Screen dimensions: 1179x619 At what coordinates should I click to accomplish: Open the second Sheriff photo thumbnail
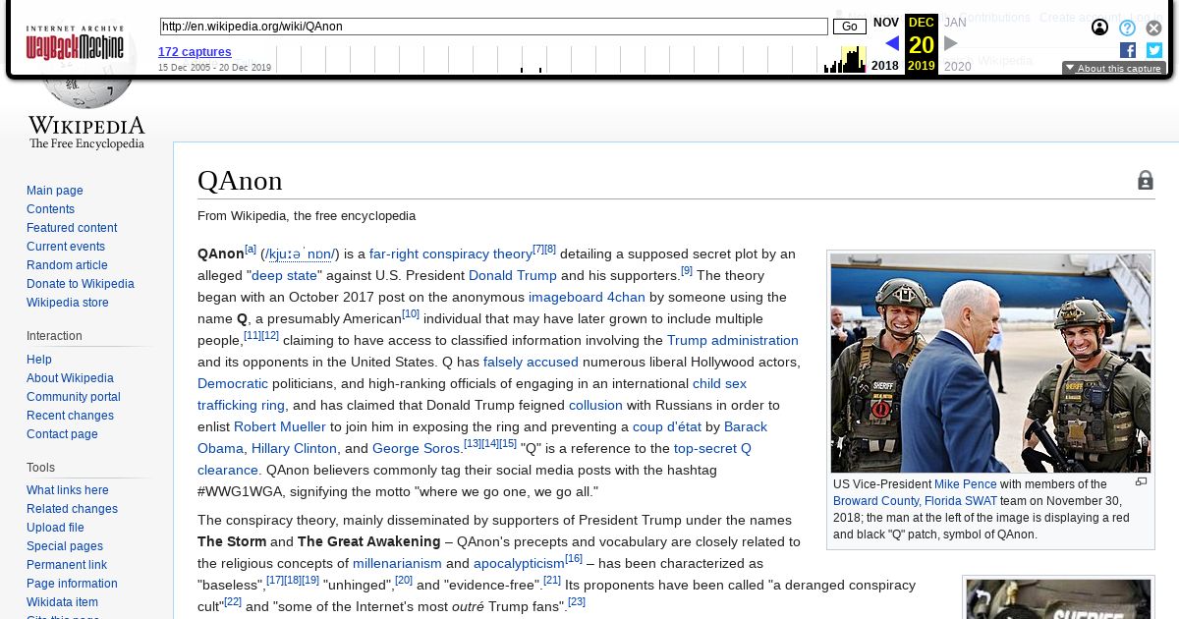(1059, 599)
